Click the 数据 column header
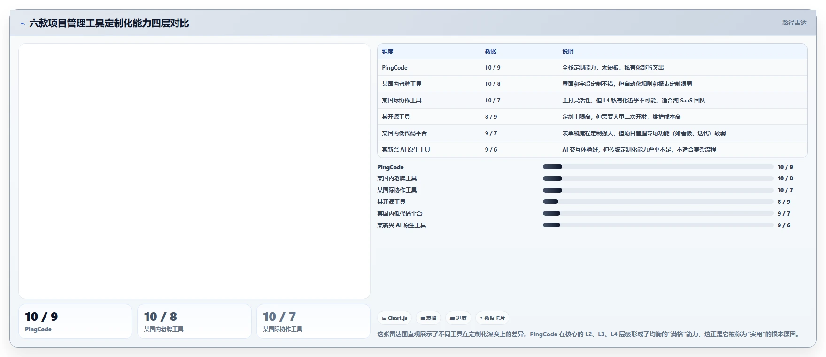This screenshot has width=826, height=357. click(491, 52)
